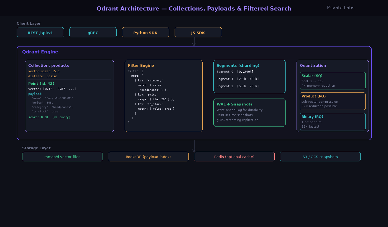Click the JS SDK box
This screenshot has height=227, width=388.
(x=198, y=32)
